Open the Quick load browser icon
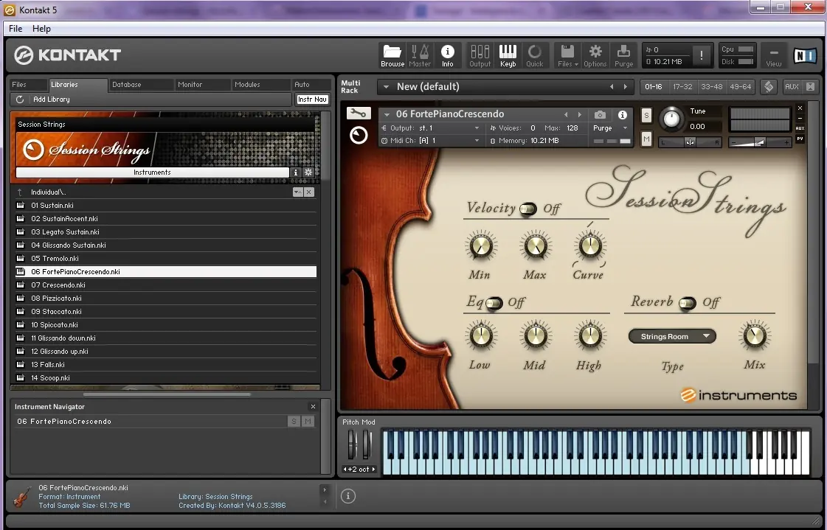827x530 pixels. pos(534,55)
